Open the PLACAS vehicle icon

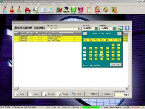click(x=28, y=10)
